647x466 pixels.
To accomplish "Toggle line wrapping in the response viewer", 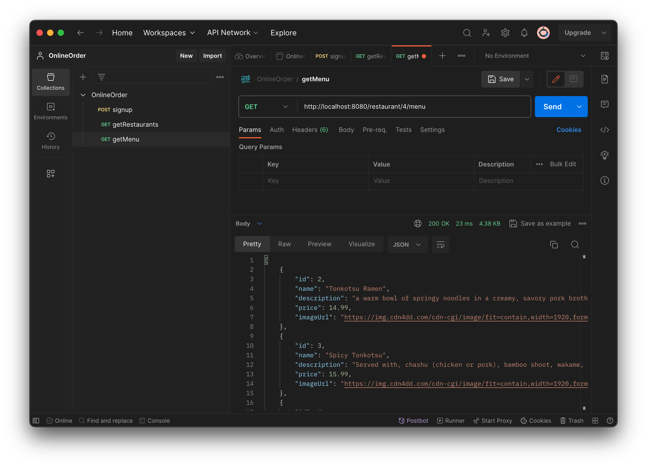I will [x=440, y=244].
